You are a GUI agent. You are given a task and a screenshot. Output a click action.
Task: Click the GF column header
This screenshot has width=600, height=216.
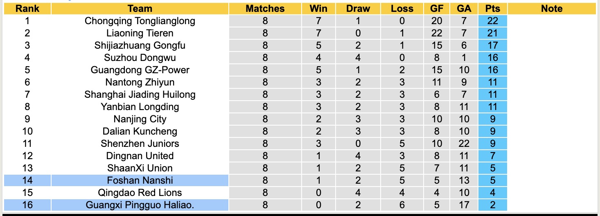click(x=437, y=9)
